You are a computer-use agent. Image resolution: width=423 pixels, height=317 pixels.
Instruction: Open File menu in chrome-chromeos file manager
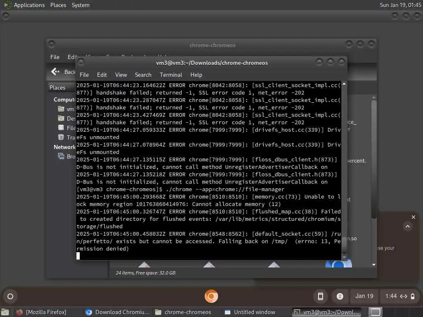[55, 57]
